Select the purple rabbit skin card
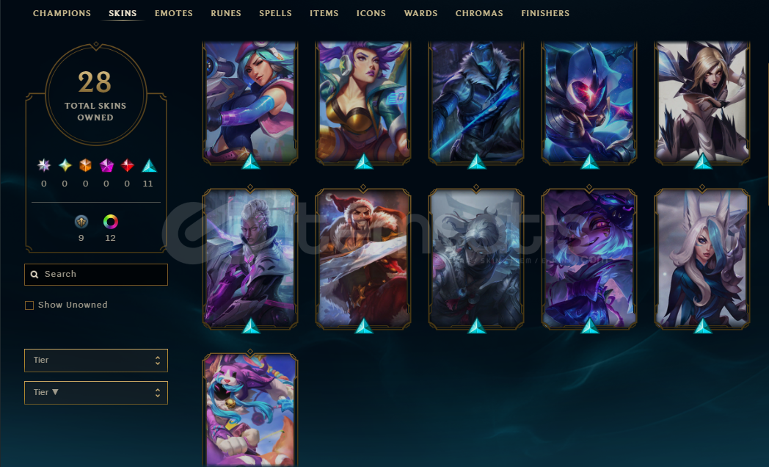769x467 pixels. [250, 410]
